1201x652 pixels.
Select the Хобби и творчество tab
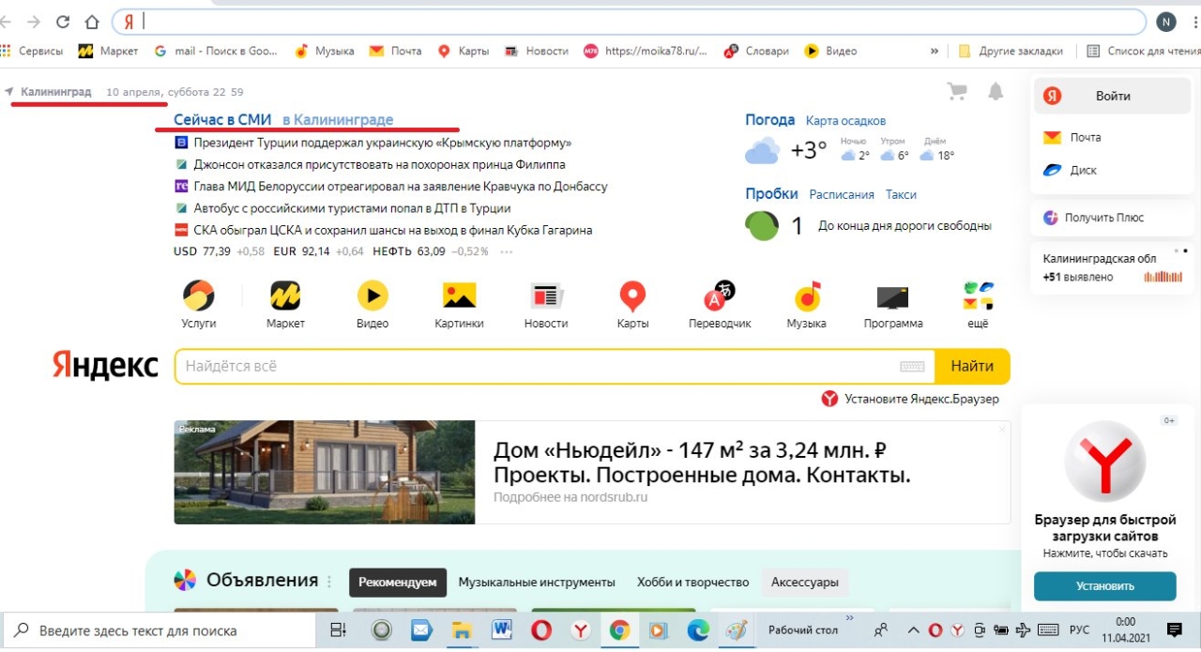point(692,583)
